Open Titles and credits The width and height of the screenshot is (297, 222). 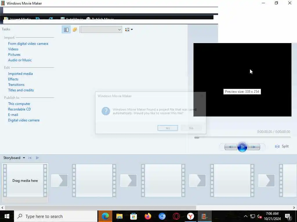21,90
